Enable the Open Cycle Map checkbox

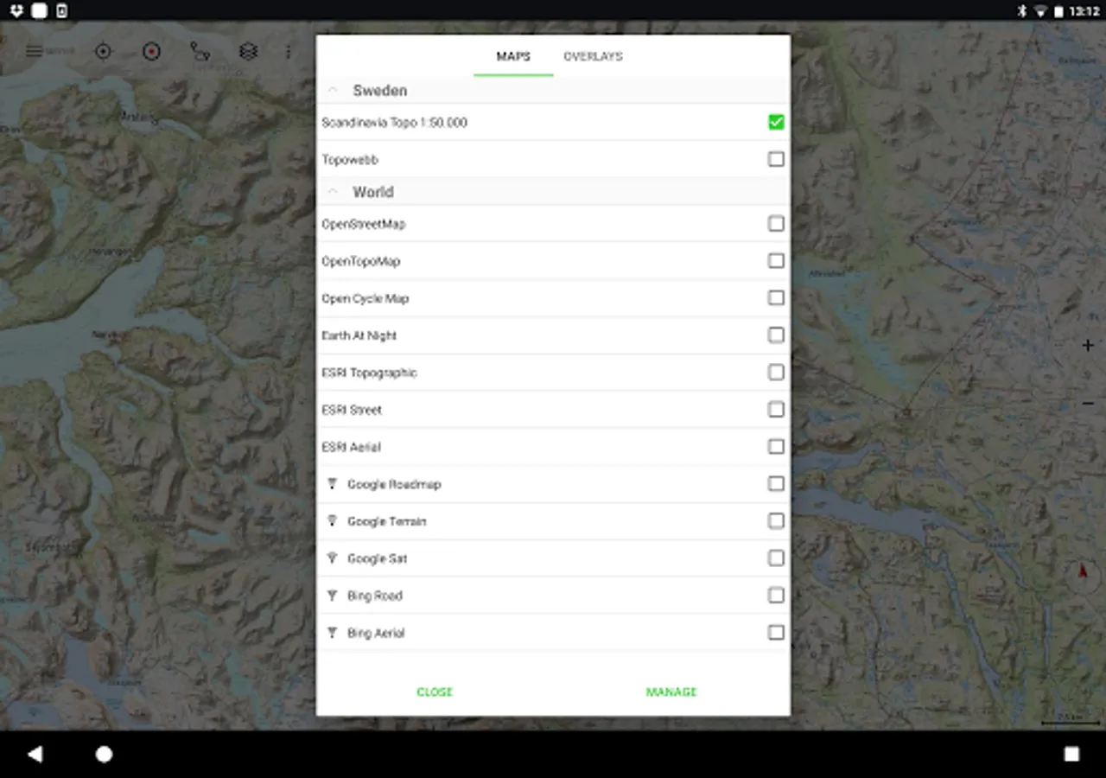click(x=776, y=297)
